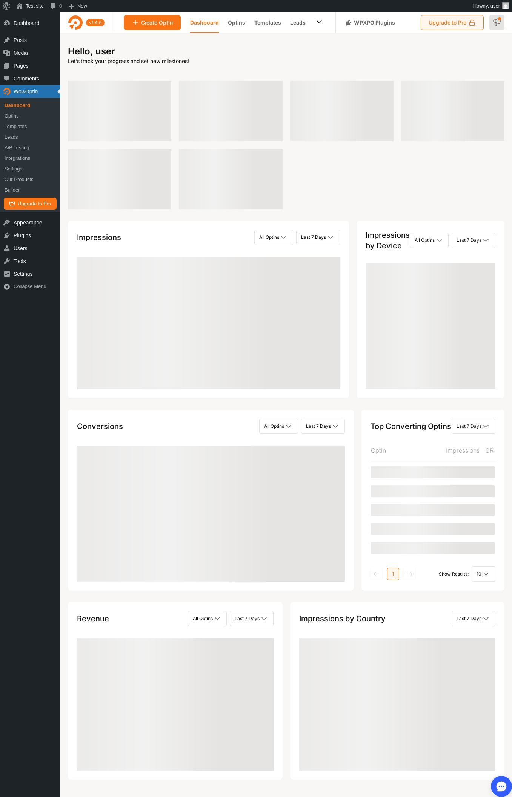Open All Optins dropdown in Impressions by Device
The width and height of the screenshot is (512, 797).
(x=429, y=240)
